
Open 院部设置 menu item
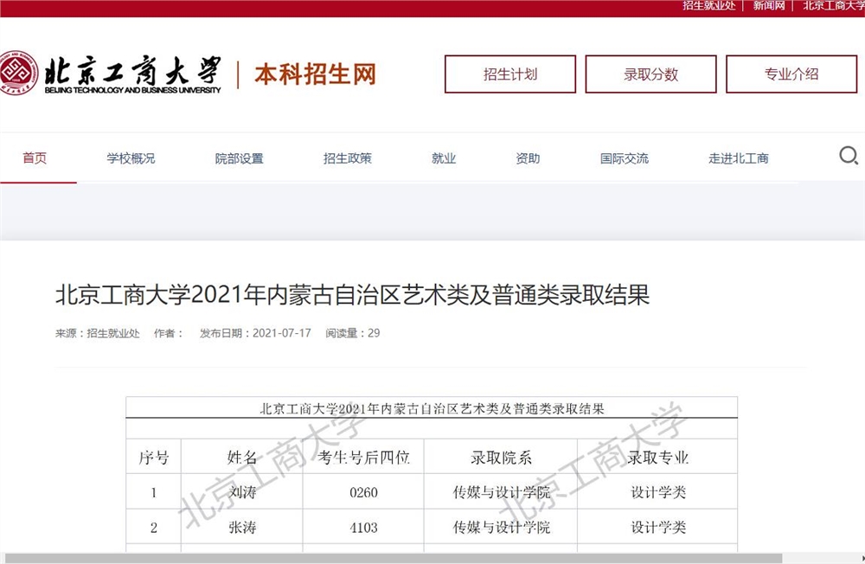[239, 158]
